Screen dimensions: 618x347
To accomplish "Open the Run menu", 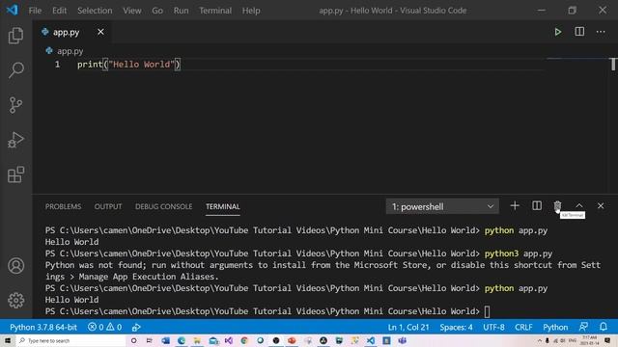I will click(181, 11).
